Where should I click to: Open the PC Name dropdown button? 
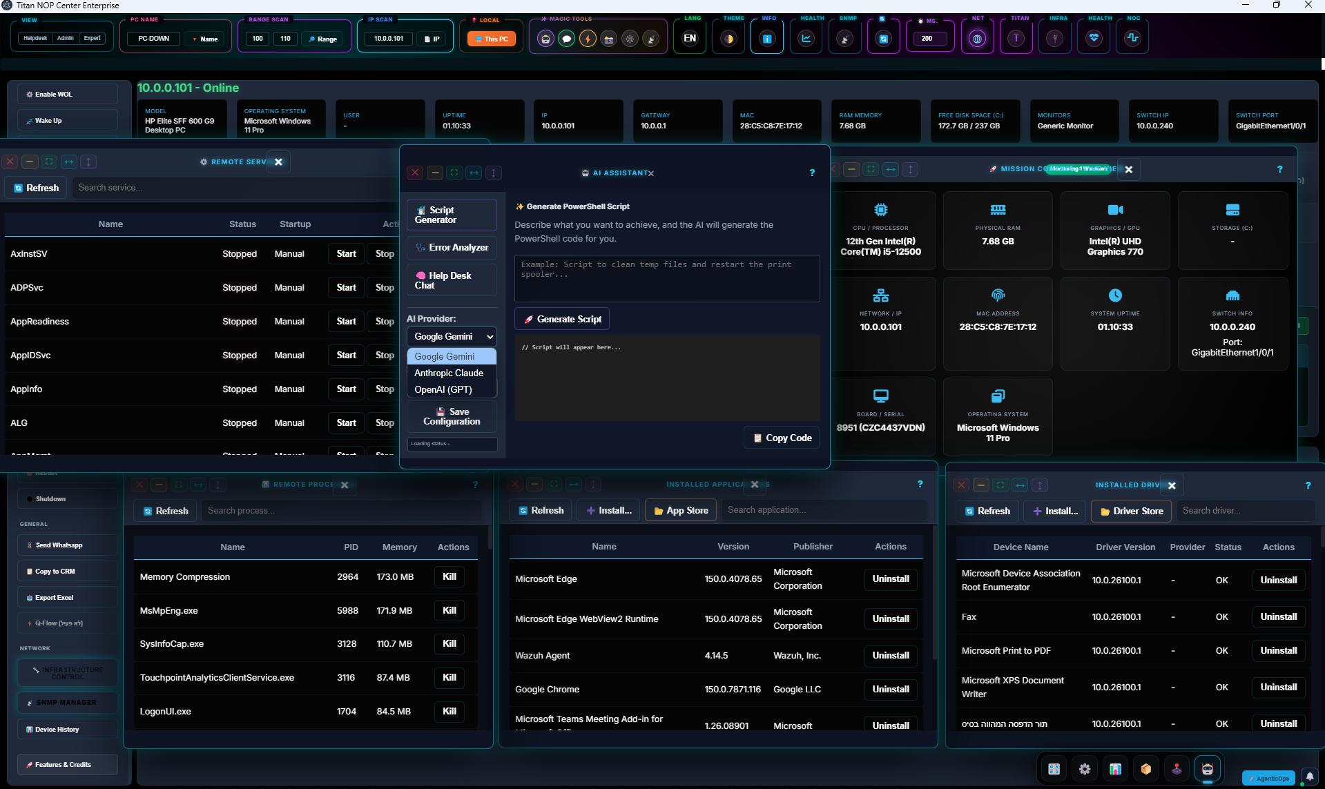click(205, 39)
